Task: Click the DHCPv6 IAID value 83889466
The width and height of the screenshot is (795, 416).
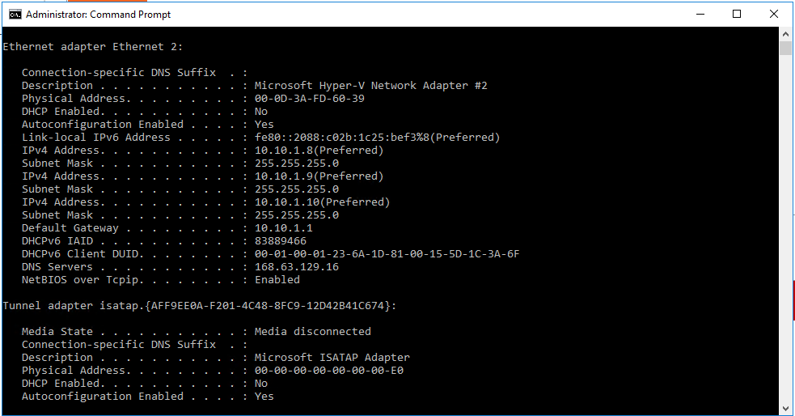Action: tap(281, 241)
